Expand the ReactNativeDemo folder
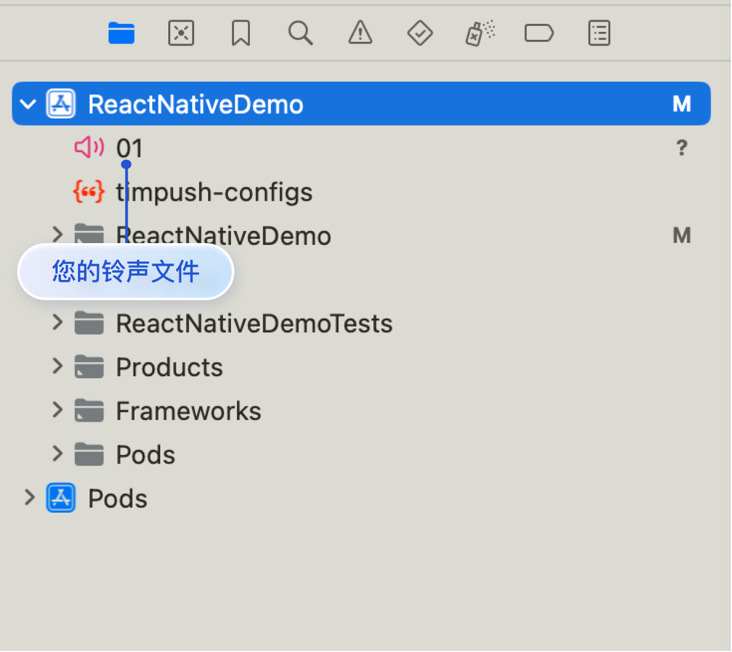Viewport: 732px width, 652px height. click(x=58, y=235)
